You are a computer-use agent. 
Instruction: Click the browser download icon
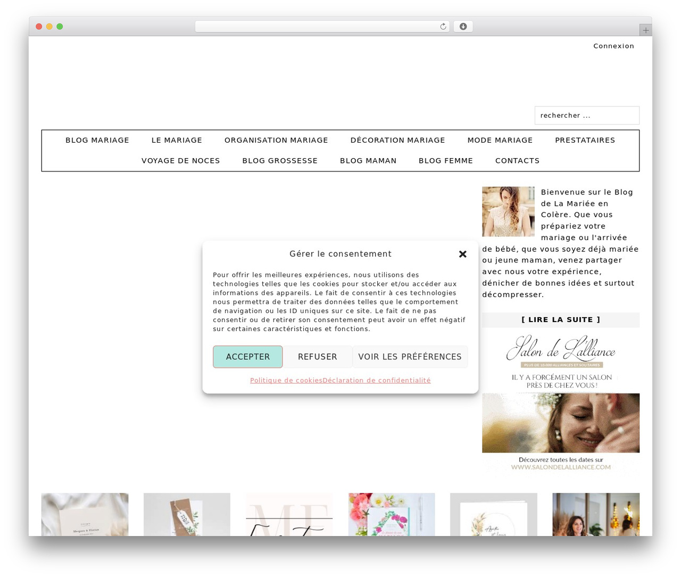pos(463,27)
